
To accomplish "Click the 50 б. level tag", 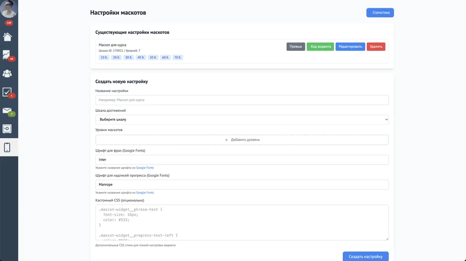I will 153,58.
